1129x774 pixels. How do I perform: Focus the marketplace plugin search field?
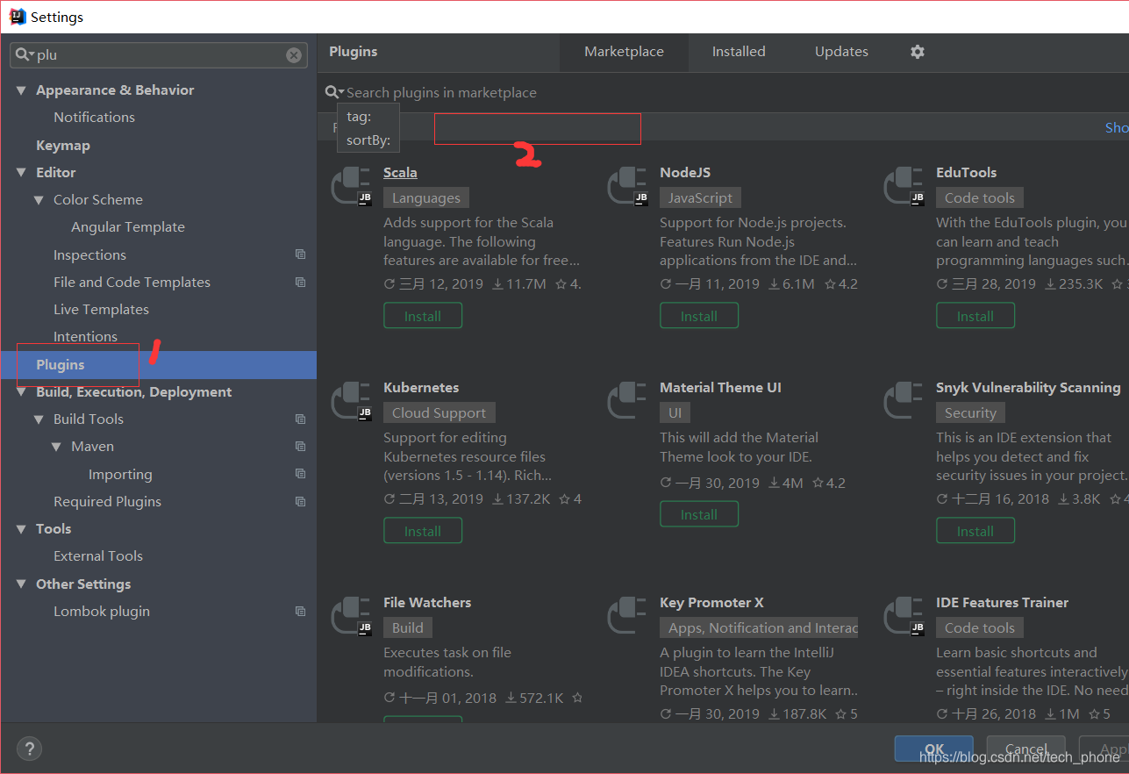723,92
